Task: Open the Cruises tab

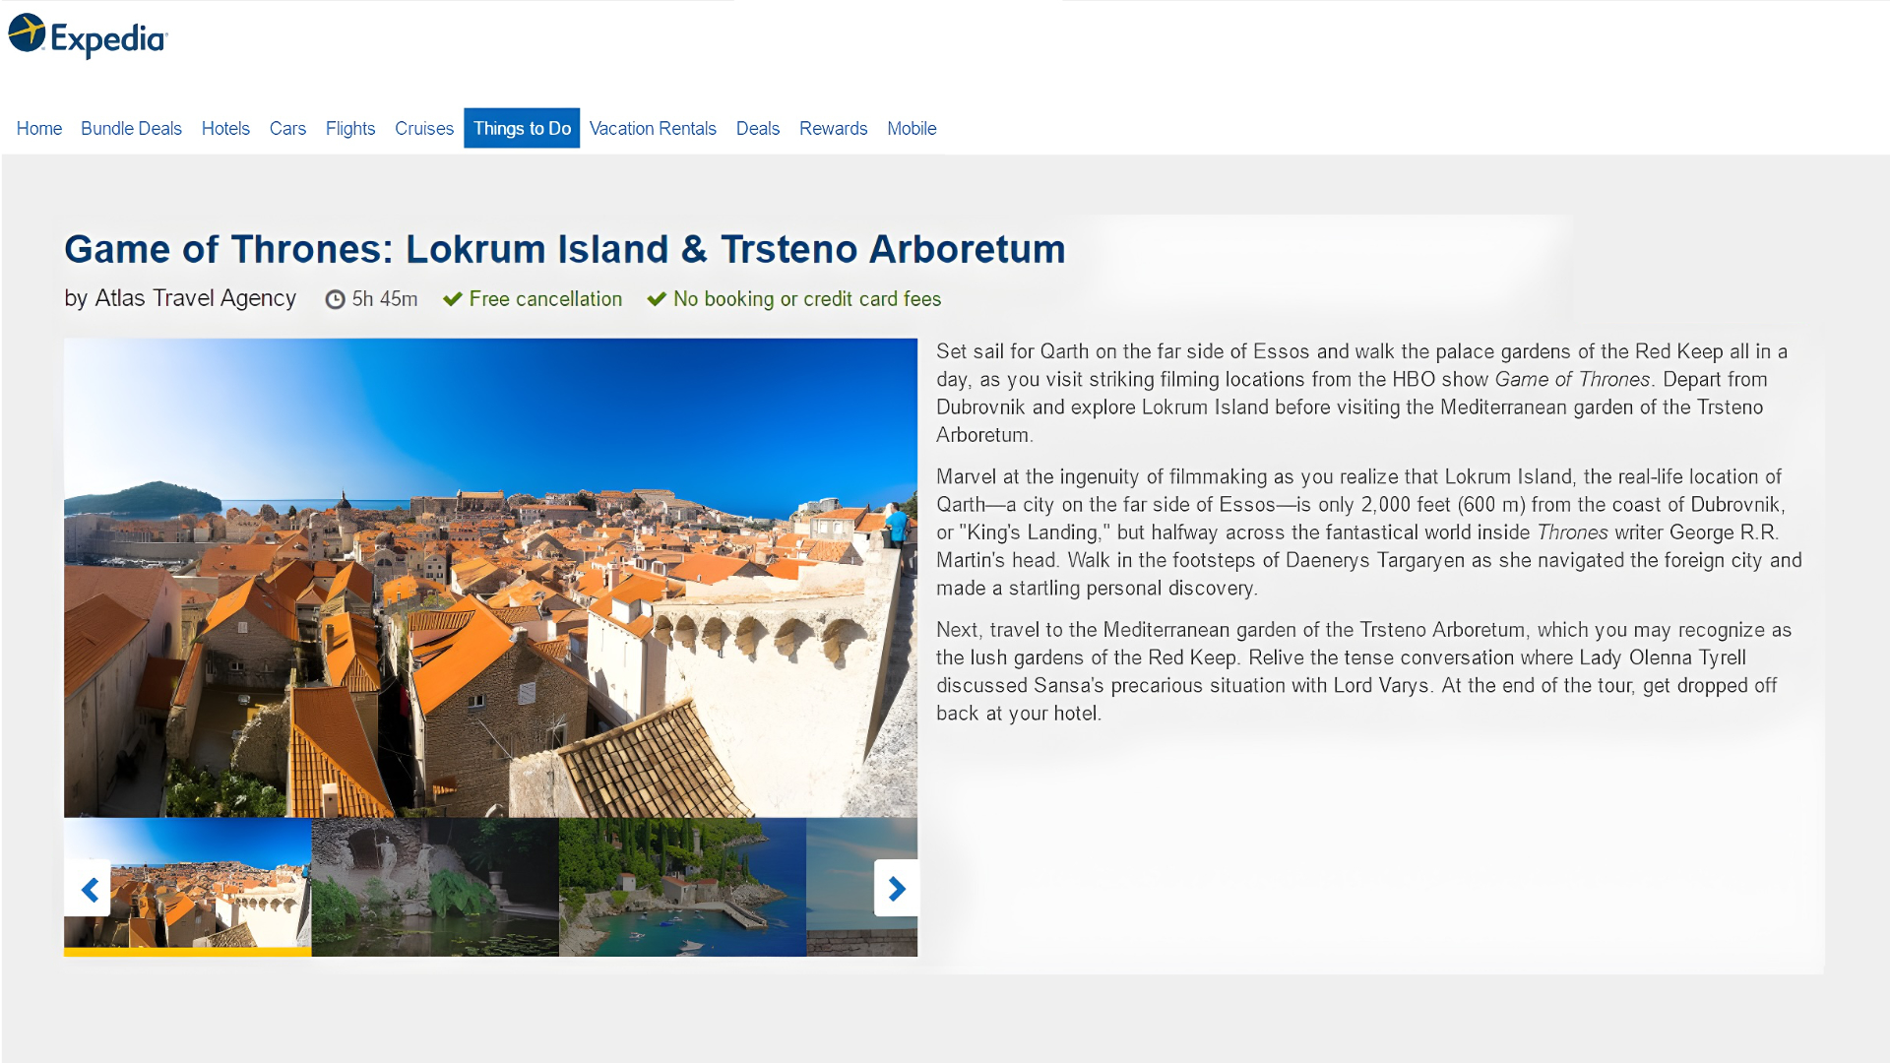Action: point(424,129)
